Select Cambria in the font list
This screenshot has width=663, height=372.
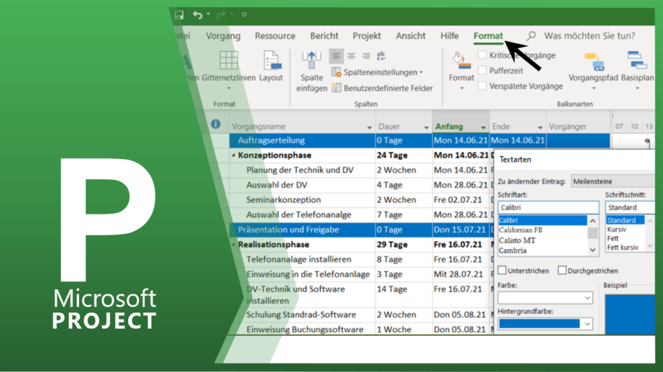click(x=512, y=250)
